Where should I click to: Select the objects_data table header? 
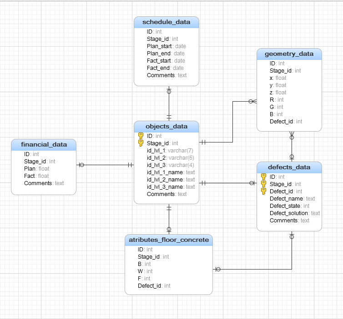click(166, 126)
